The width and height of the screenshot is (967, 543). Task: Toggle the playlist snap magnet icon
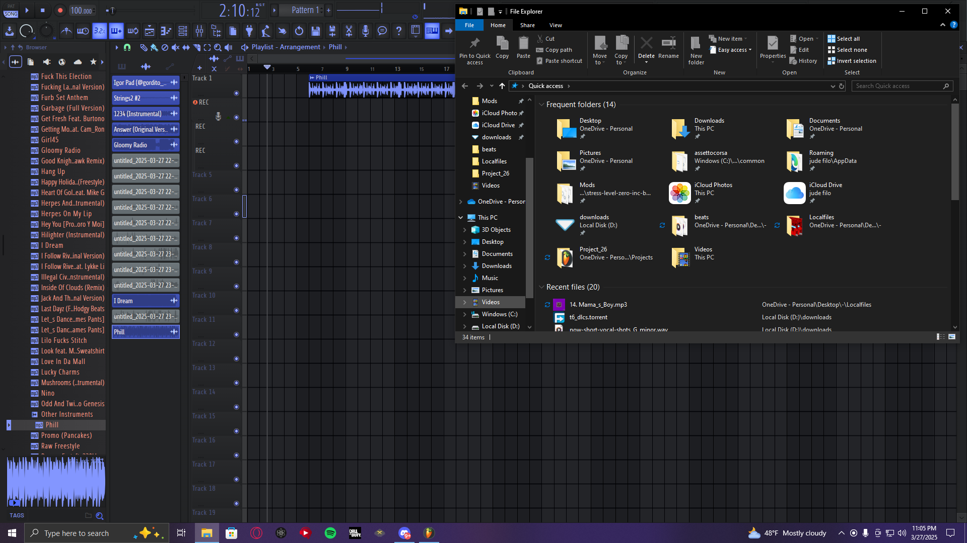(x=127, y=47)
